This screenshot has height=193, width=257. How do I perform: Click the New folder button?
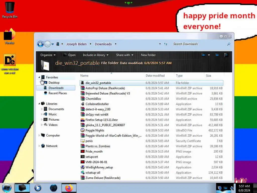(148, 55)
